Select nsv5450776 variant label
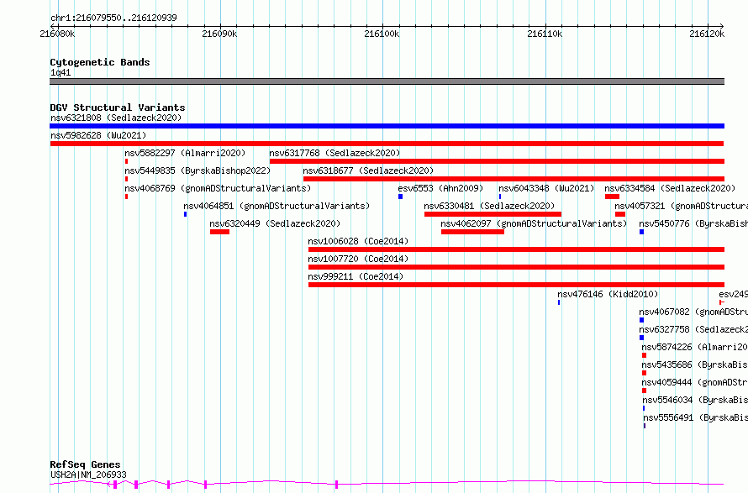Viewport: 748px width, 493px height. tap(693, 223)
